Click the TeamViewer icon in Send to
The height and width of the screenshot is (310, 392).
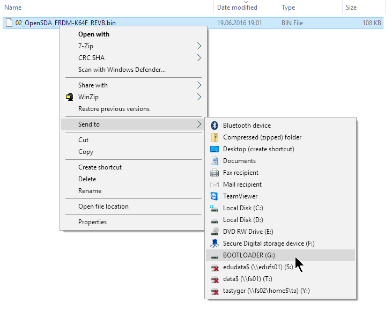pos(215,196)
